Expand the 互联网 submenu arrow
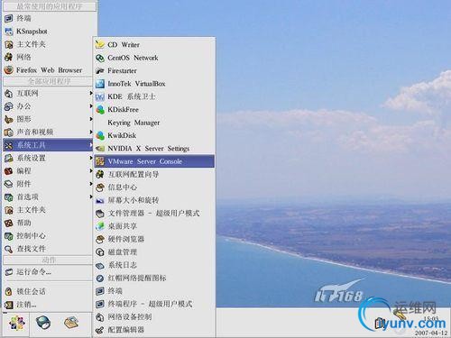The image size is (451, 338). [x=90, y=93]
